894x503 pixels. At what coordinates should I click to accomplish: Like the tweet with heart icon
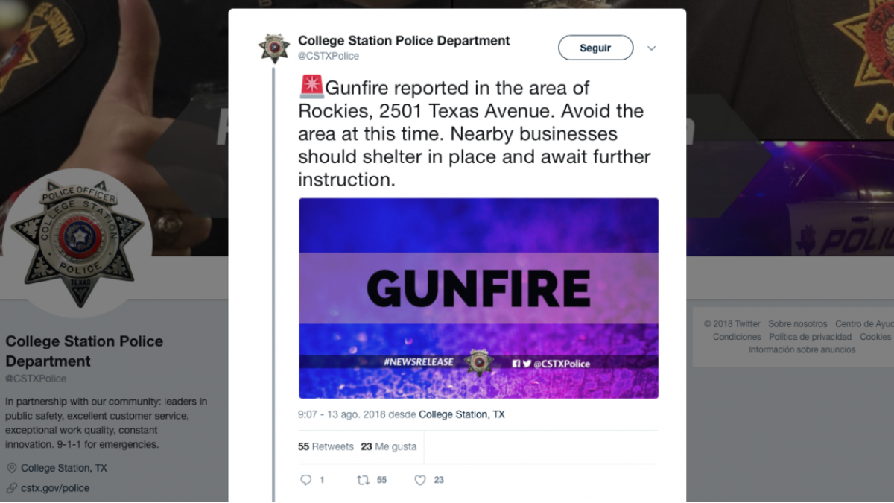coord(420,480)
